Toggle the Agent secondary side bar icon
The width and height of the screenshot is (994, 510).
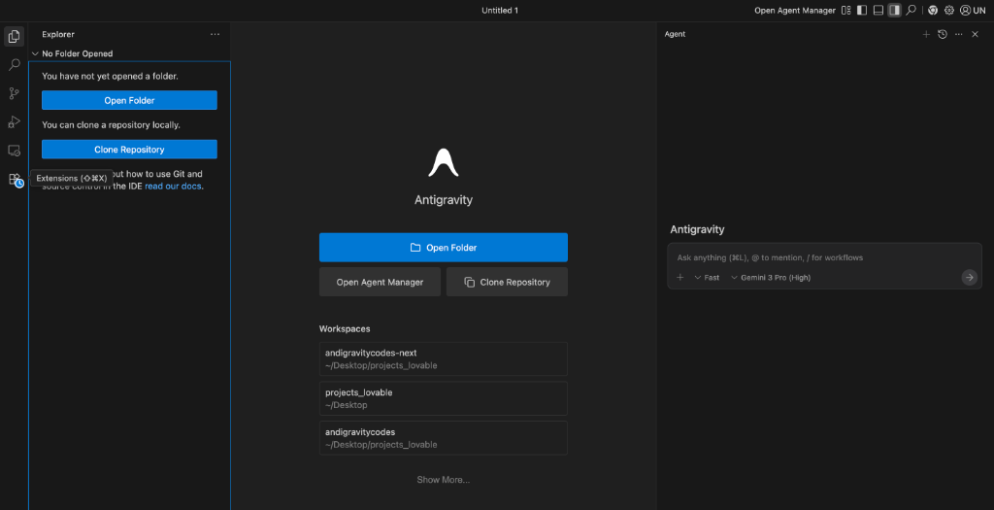[894, 10]
